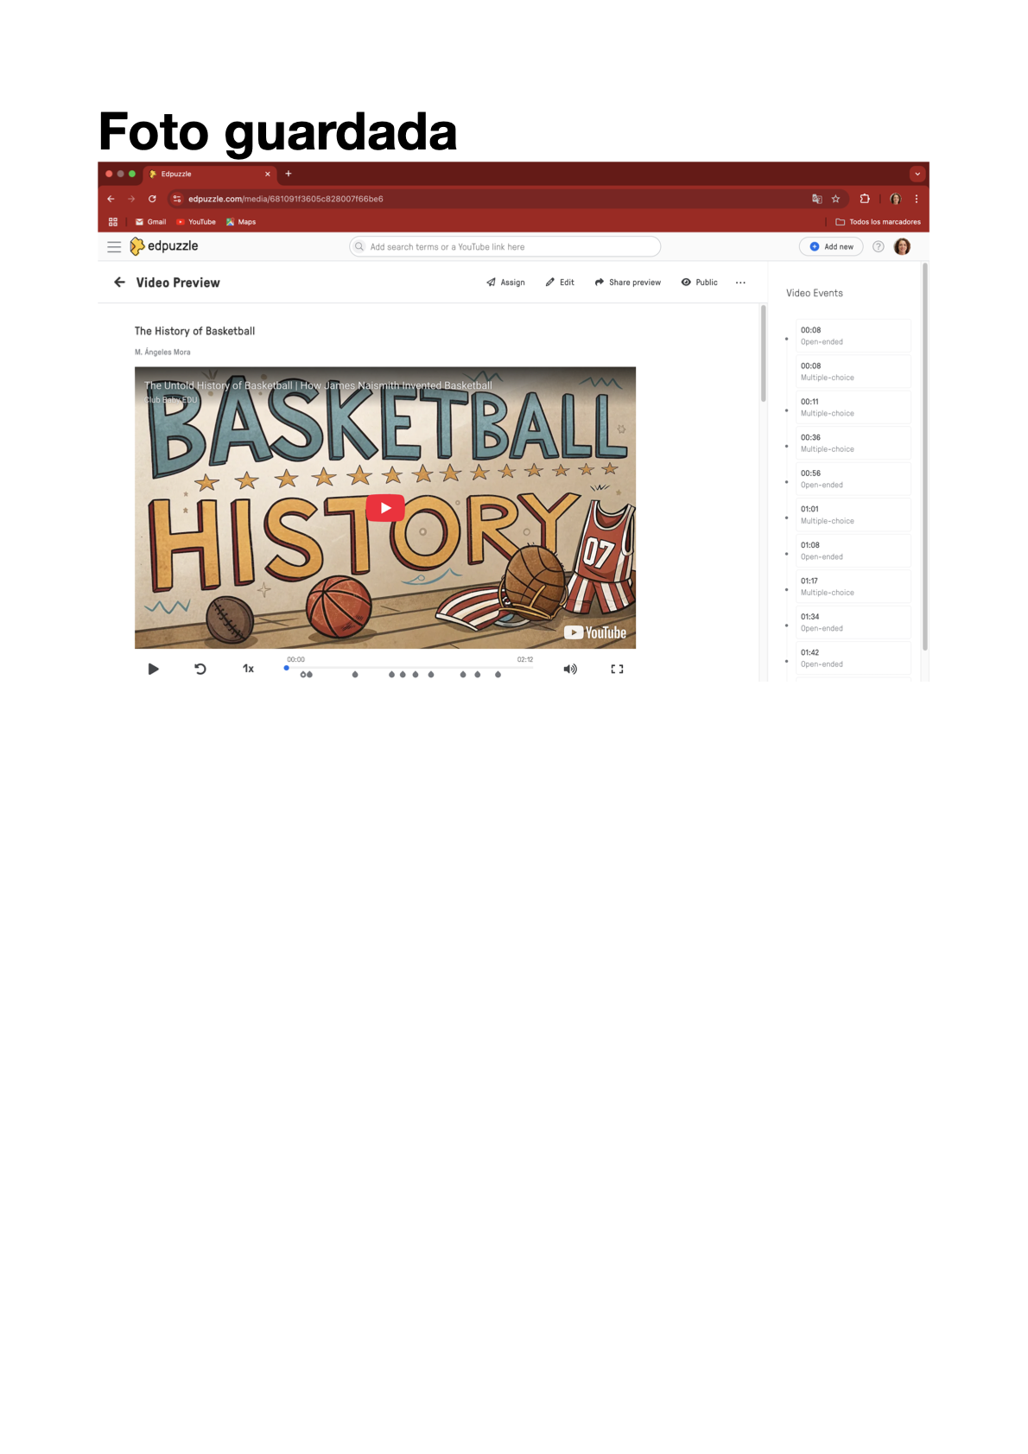Click the YouTube logo on the video
Viewport: 1028px width, 1454px height.
point(595,632)
